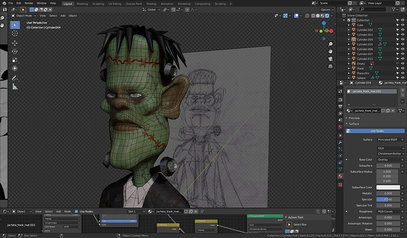Select the Cursor tool
Screen dimensions: 407x238
click(15, 33)
